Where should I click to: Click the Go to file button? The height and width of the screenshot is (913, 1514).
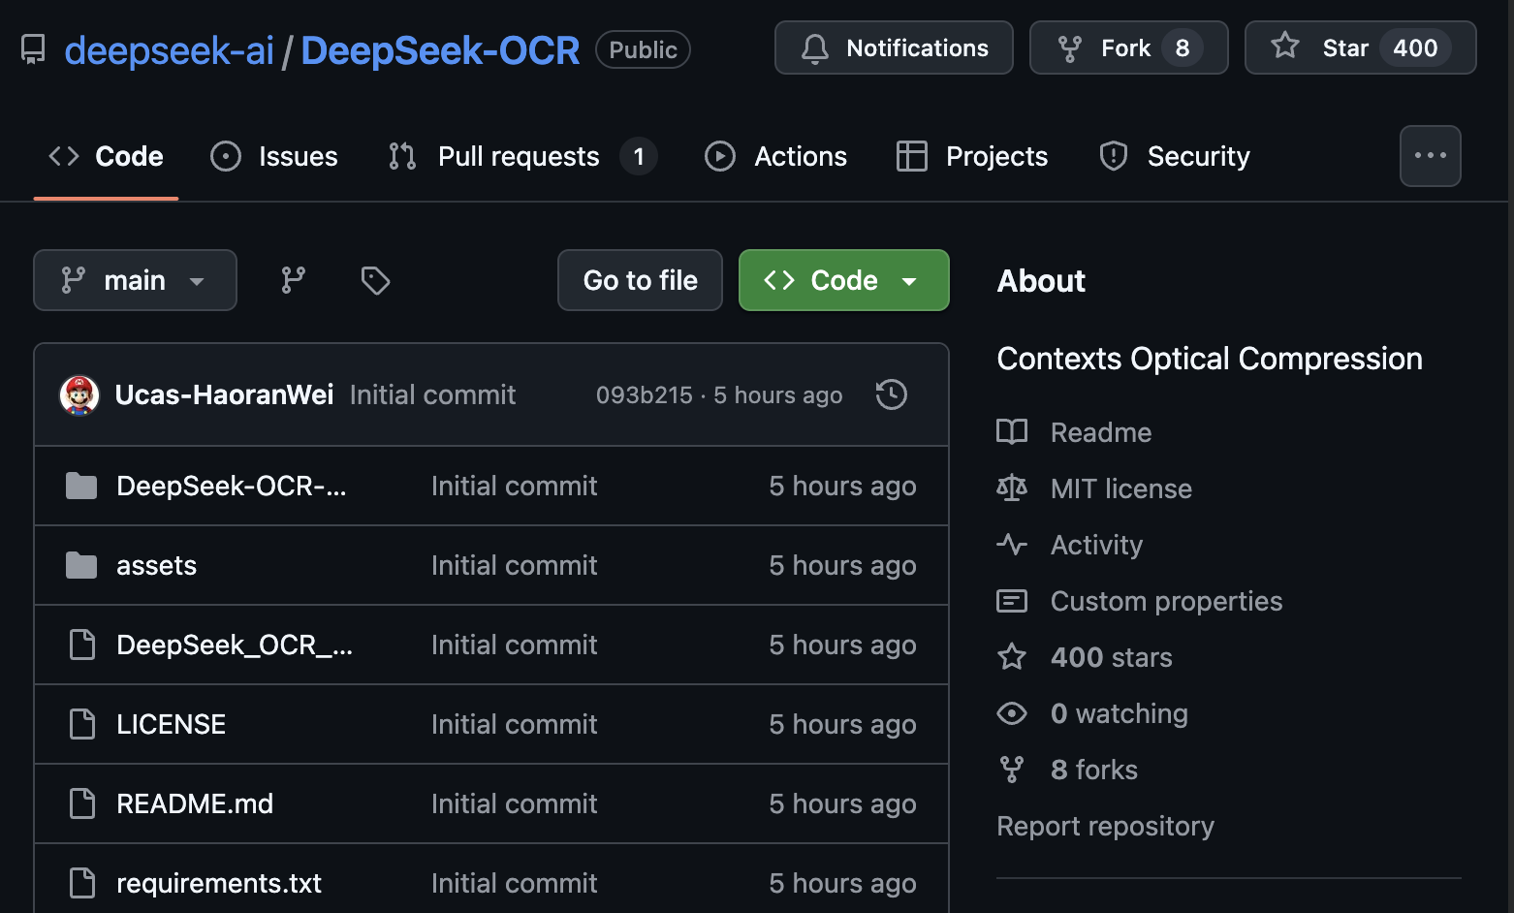pyautogui.click(x=640, y=280)
